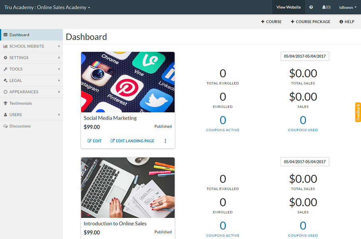The width and height of the screenshot is (361, 239).
Task: Click the Dashboard page heading
Action: point(86,37)
